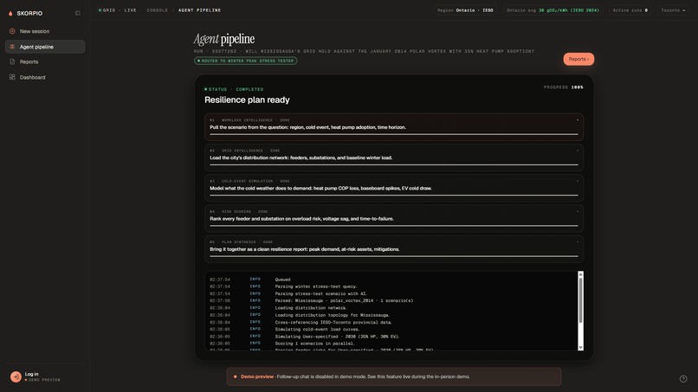Expand the Risk Scoring step chevron

coord(578,211)
